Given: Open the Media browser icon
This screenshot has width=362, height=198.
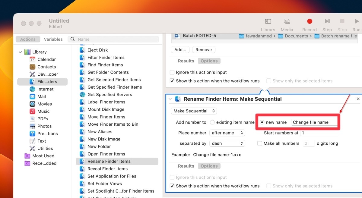Looking at the screenshot, I should (287, 21).
